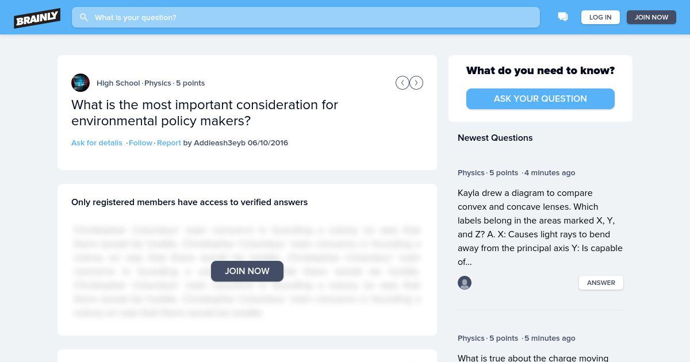
Task: Click the Follow link
Action: (x=140, y=143)
